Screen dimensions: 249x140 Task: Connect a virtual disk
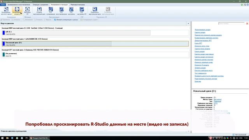tap(95, 11)
